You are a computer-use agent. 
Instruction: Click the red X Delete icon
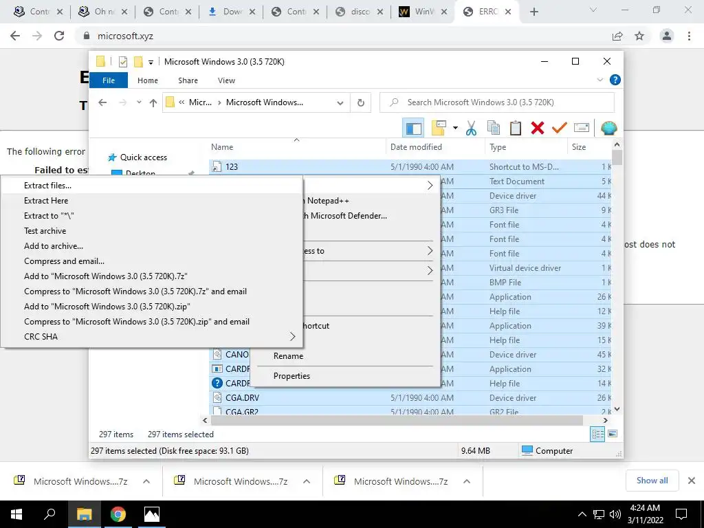(x=538, y=129)
